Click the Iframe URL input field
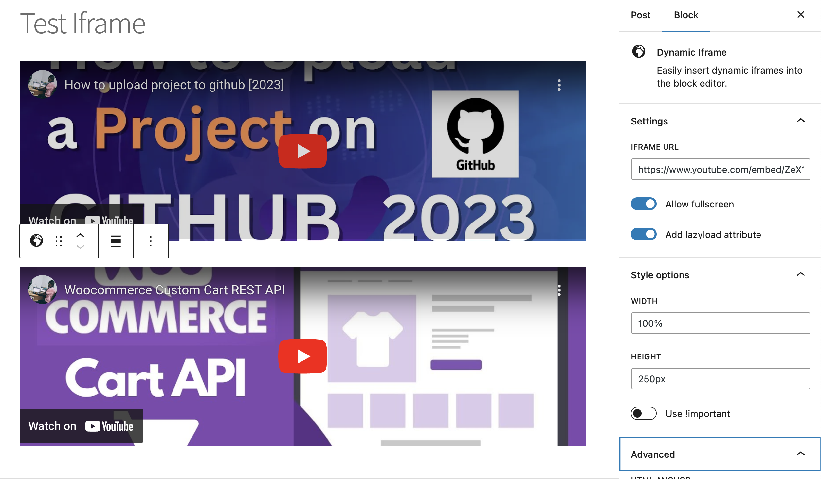Screen dimensions: 821x479 (x=721, y=169)
